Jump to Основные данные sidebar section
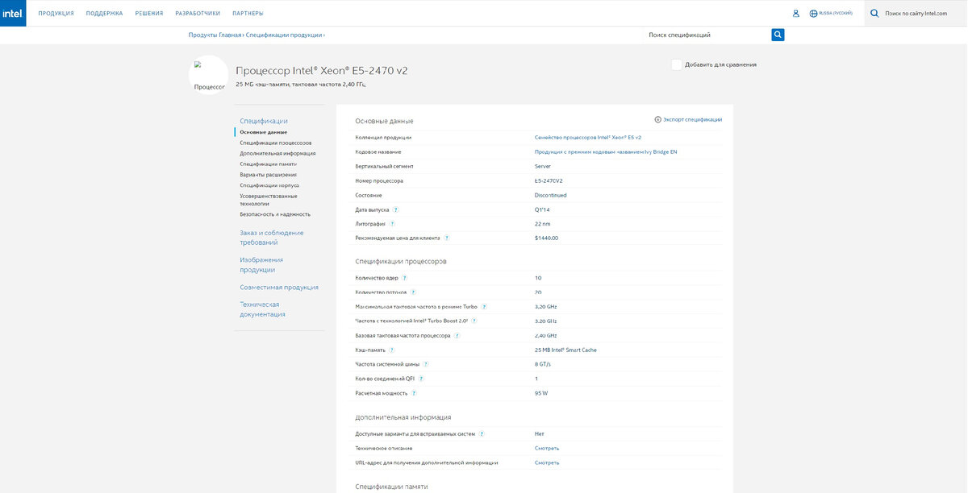Screen dimensions: 968x493 (263, 132)
